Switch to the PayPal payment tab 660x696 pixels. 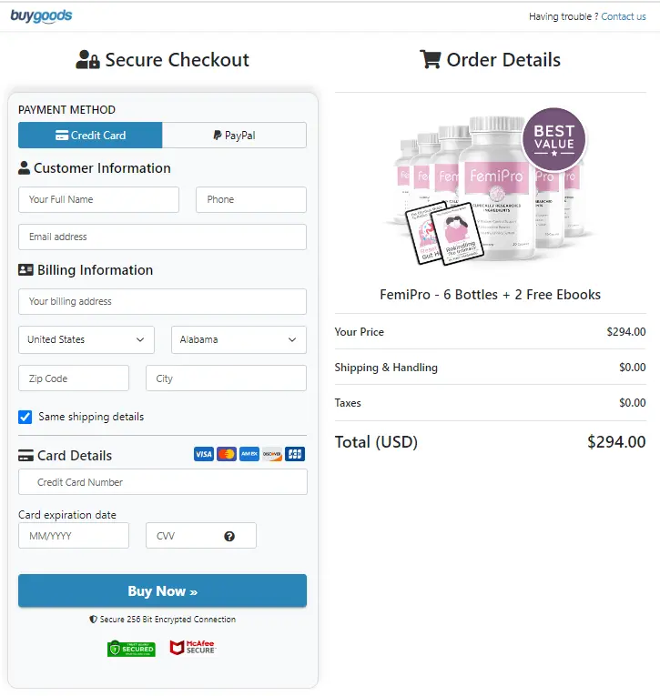(234, 136)
